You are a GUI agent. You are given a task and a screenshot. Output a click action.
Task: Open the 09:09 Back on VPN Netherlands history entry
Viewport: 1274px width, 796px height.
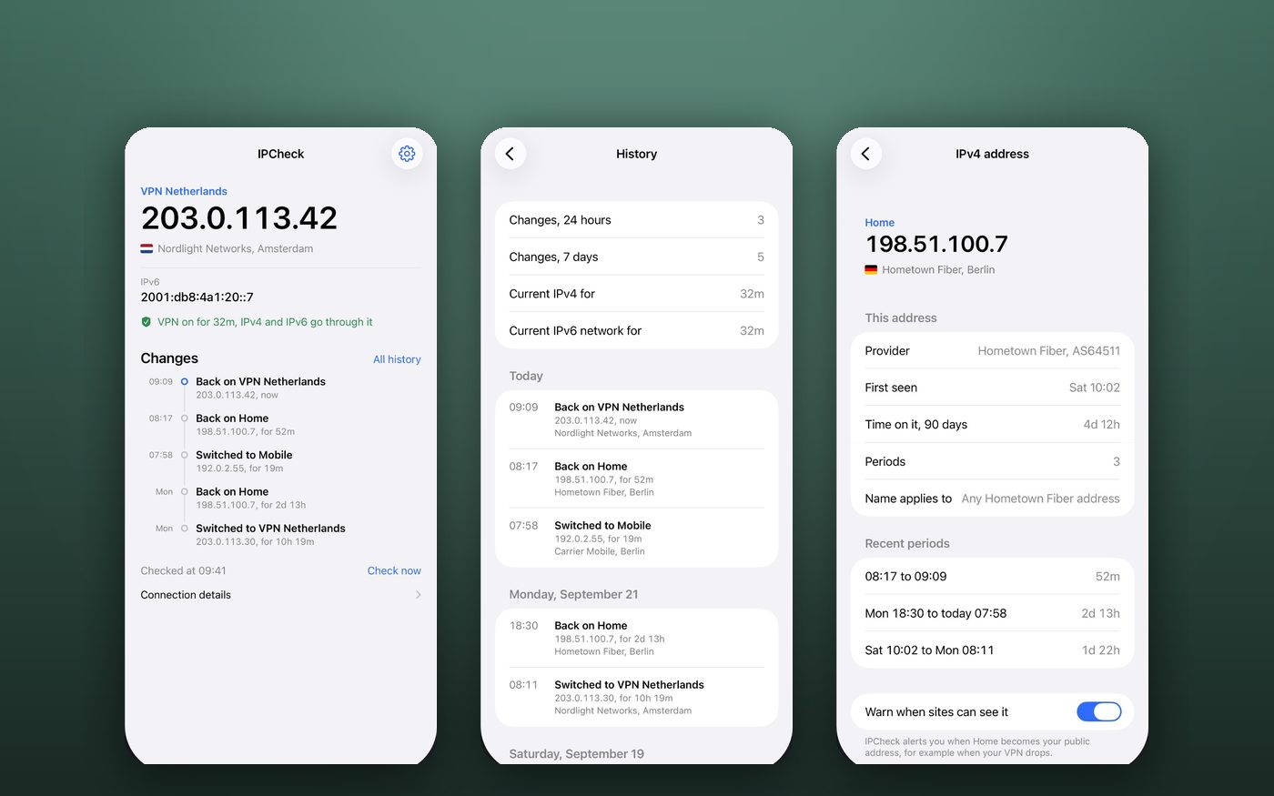click(637, 419)
